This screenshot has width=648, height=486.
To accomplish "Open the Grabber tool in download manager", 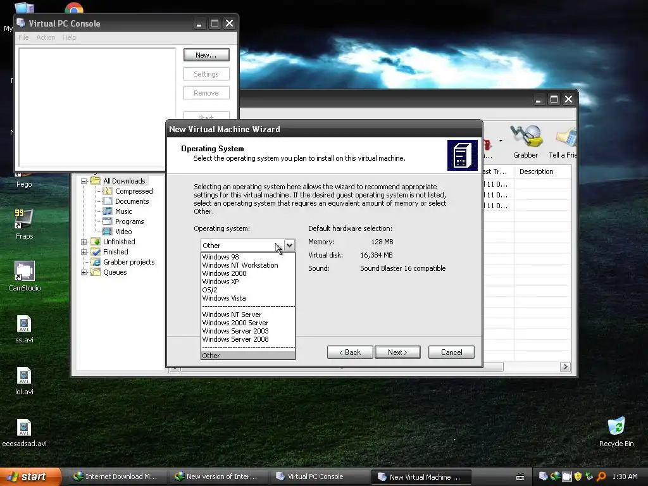I will tap(526, 141).
